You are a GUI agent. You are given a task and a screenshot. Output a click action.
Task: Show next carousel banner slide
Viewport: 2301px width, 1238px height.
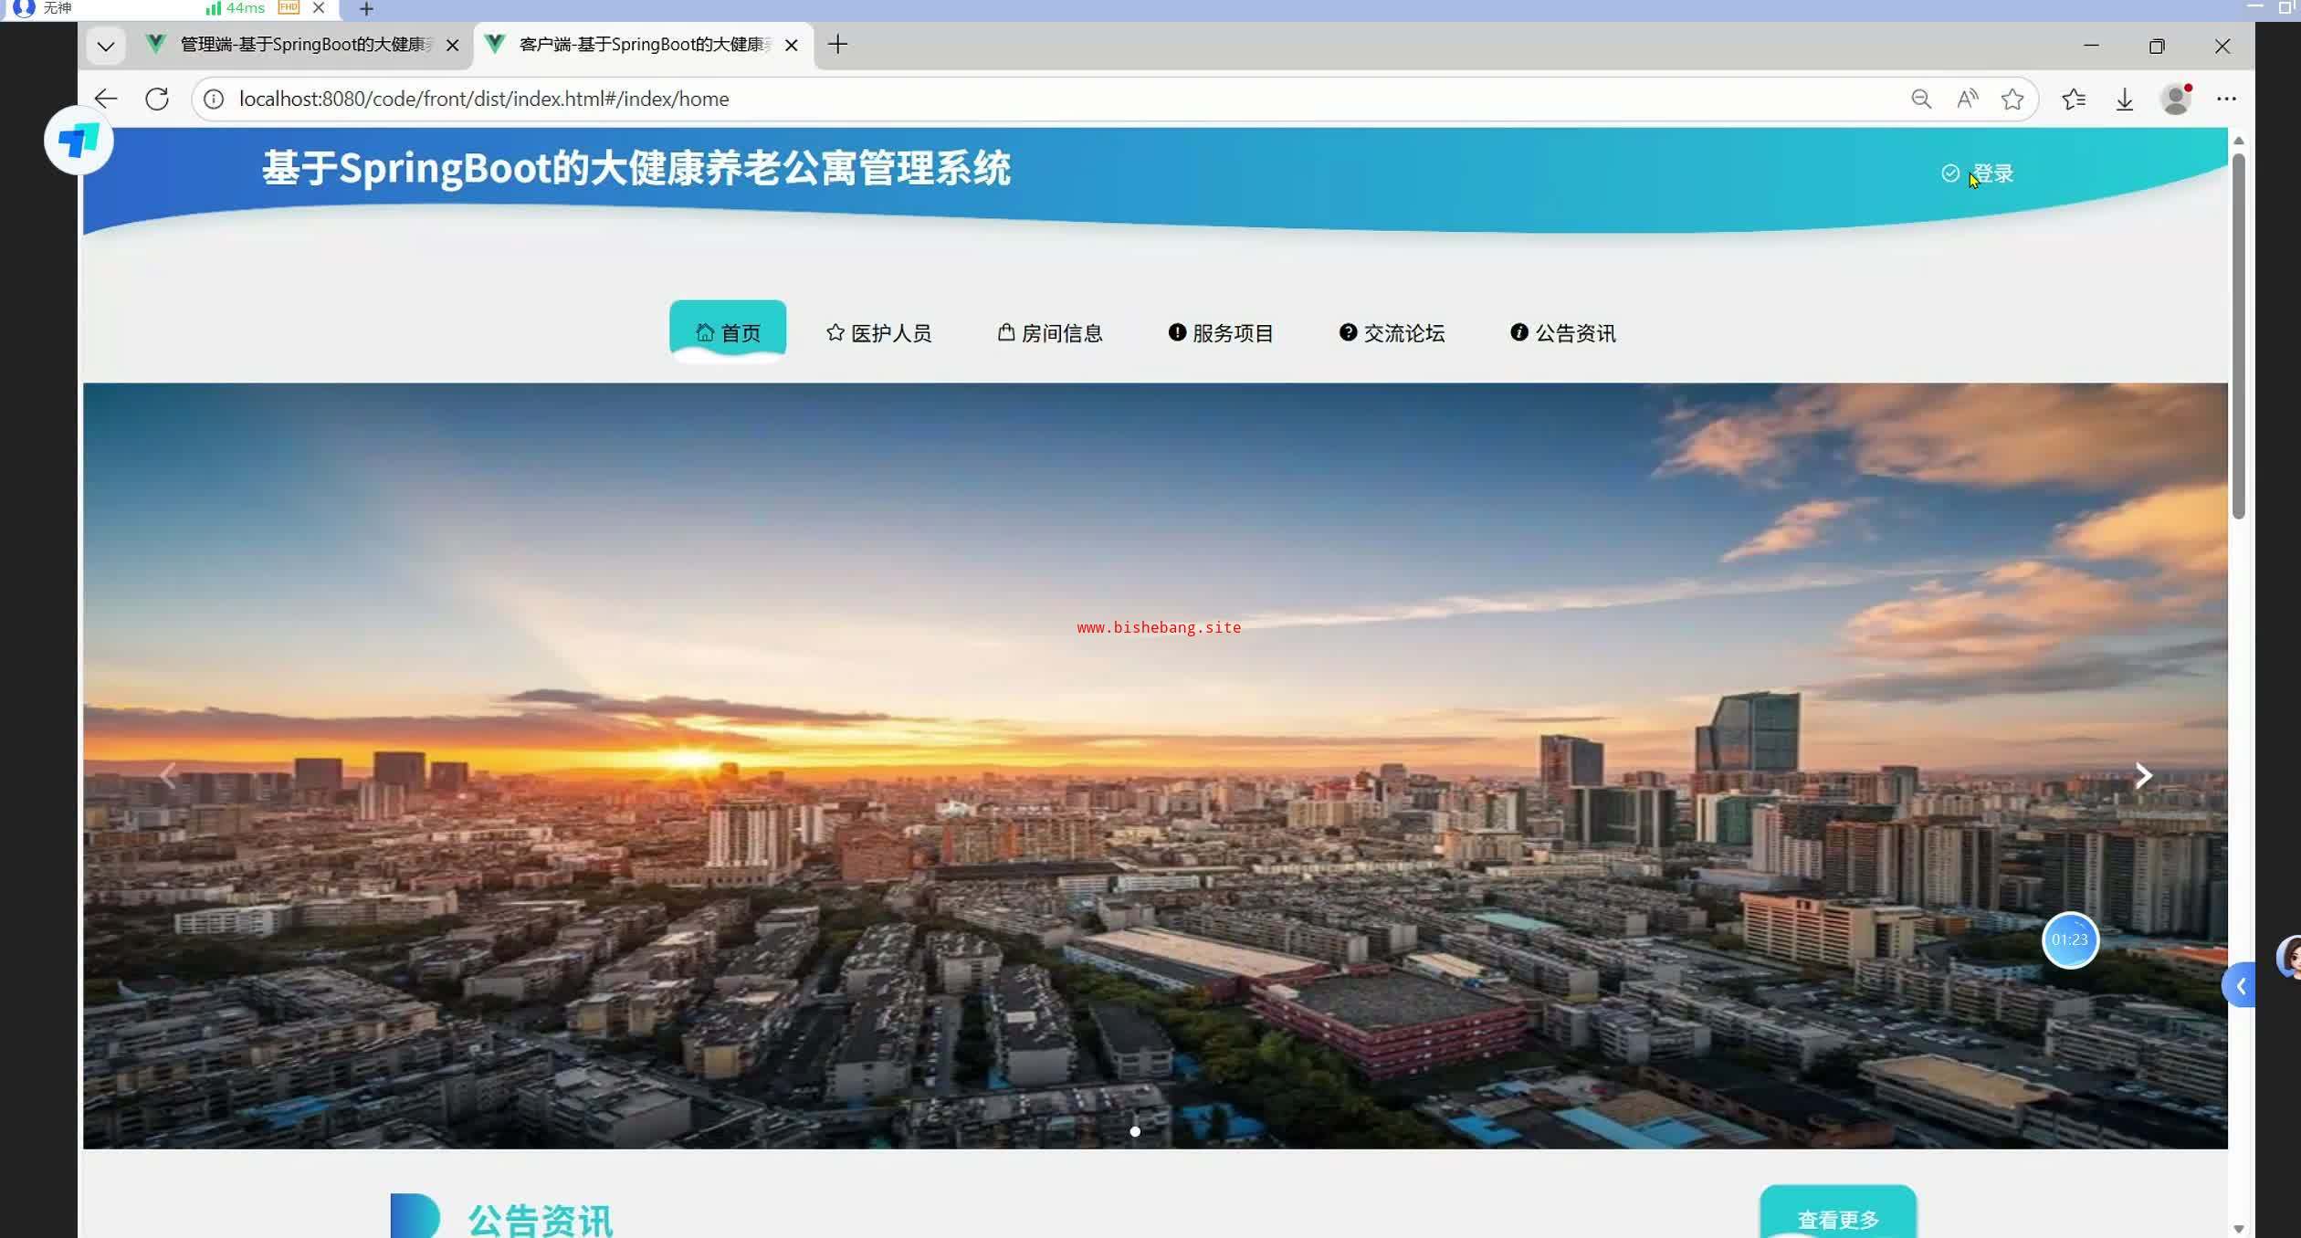point(2143,776)
